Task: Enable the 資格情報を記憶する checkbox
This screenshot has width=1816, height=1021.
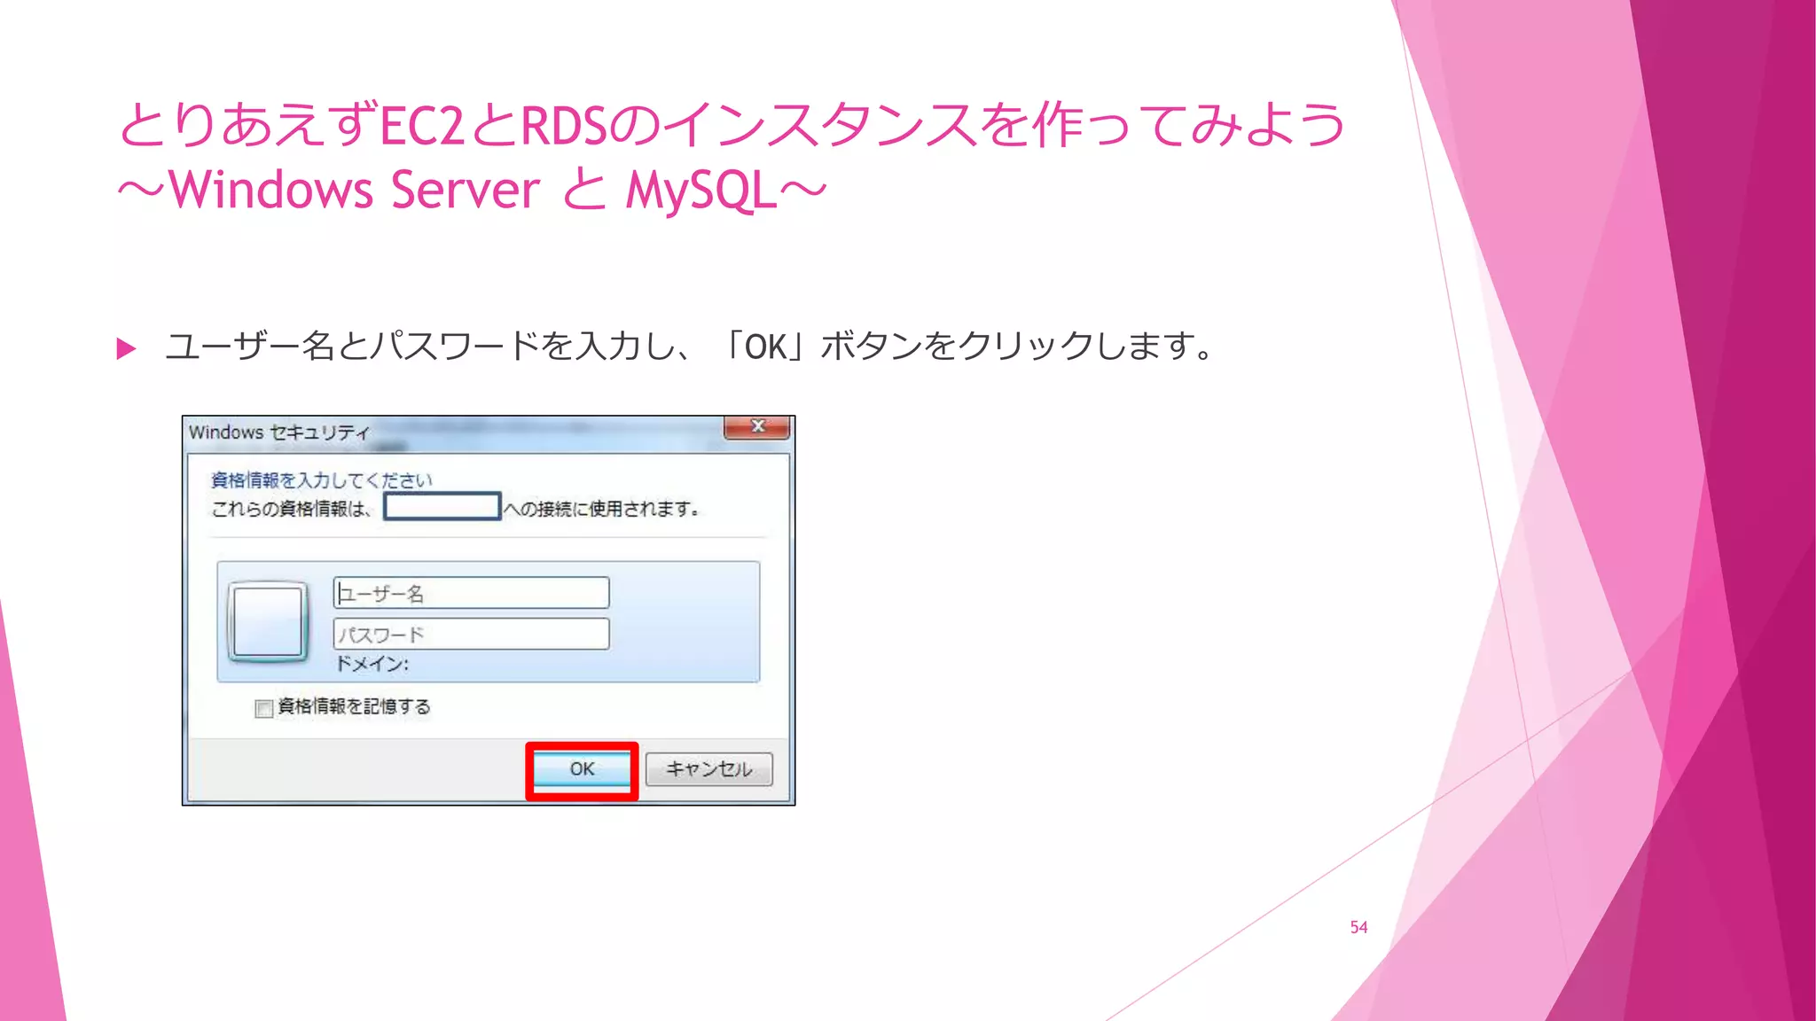Action: (263, 708)
